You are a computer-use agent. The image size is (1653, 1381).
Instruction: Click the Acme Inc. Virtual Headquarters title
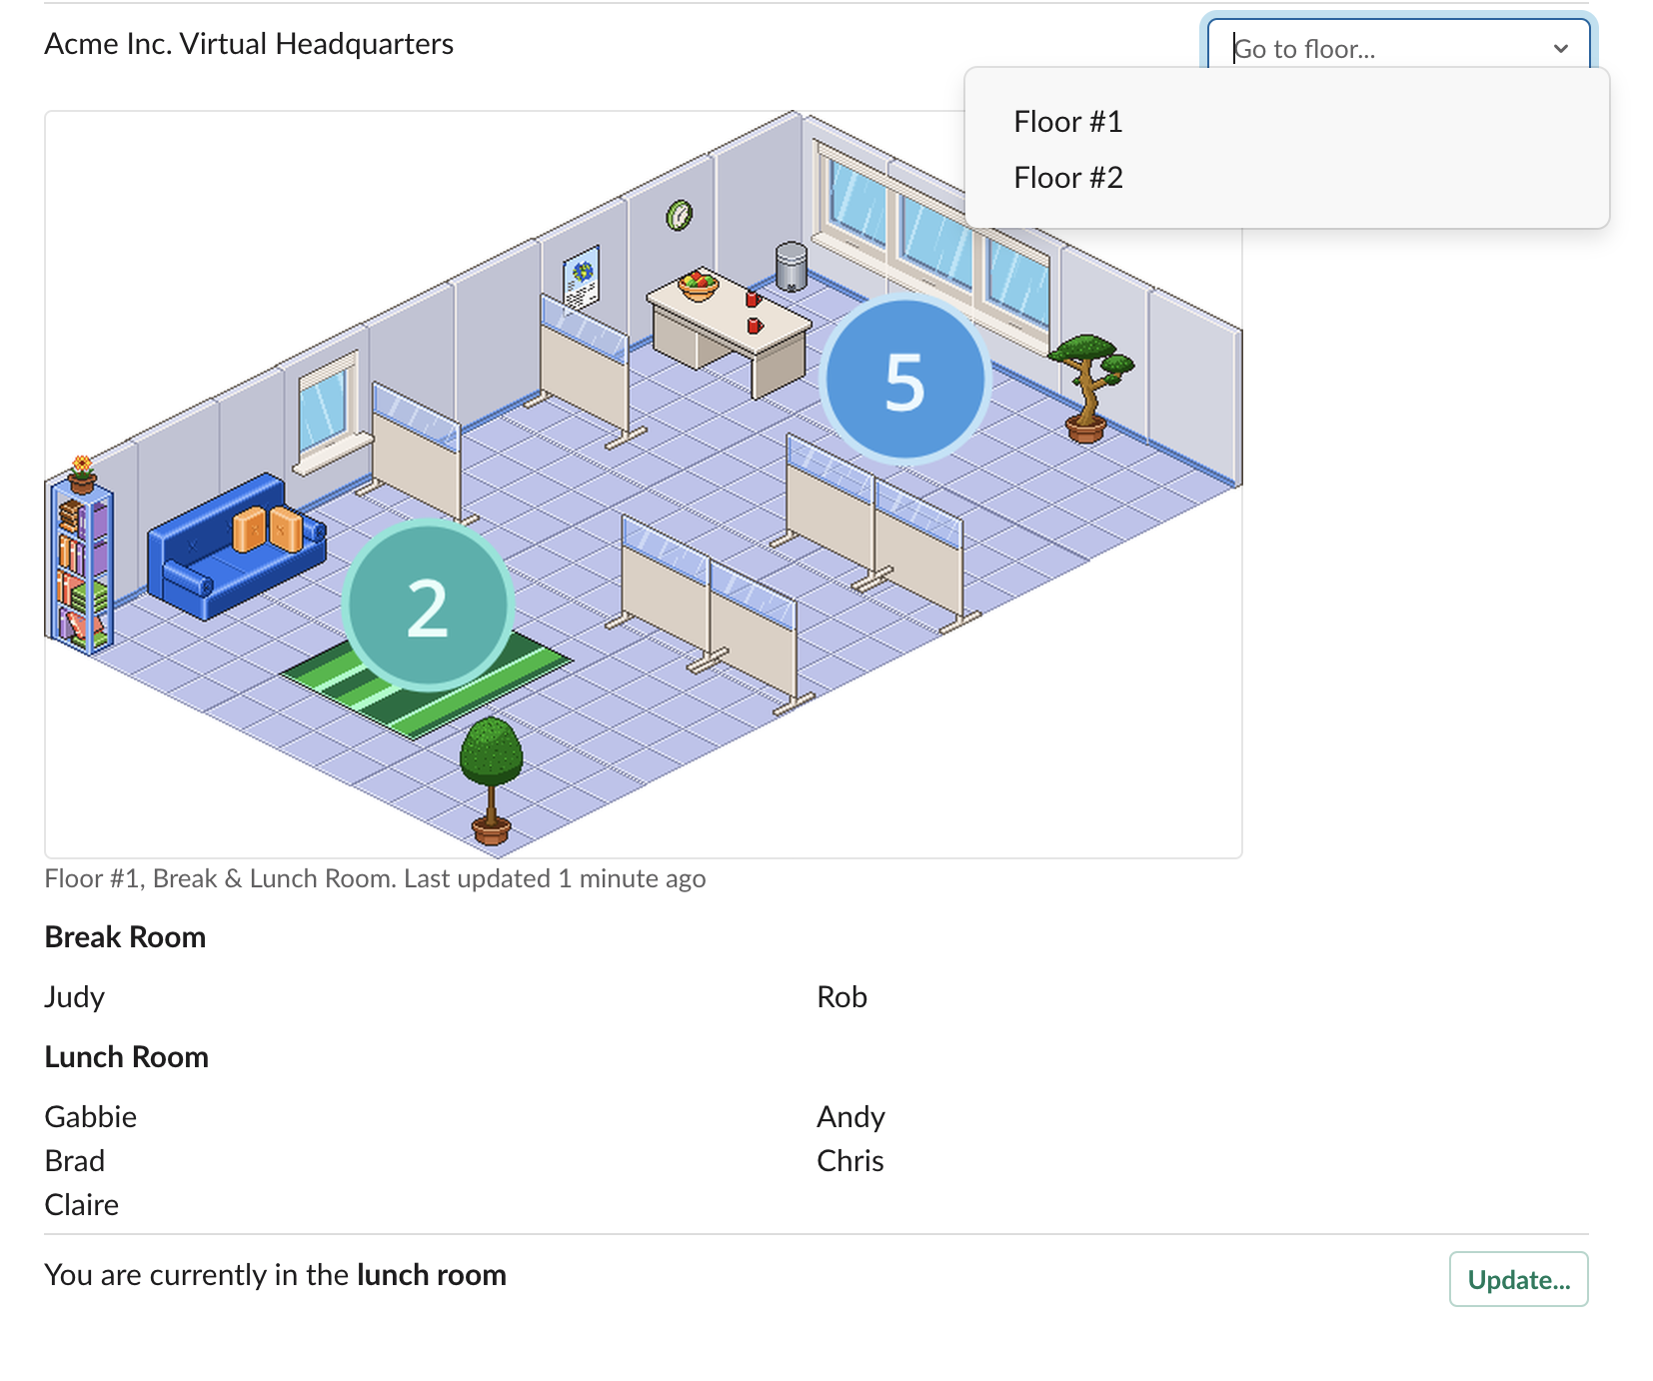249,44
